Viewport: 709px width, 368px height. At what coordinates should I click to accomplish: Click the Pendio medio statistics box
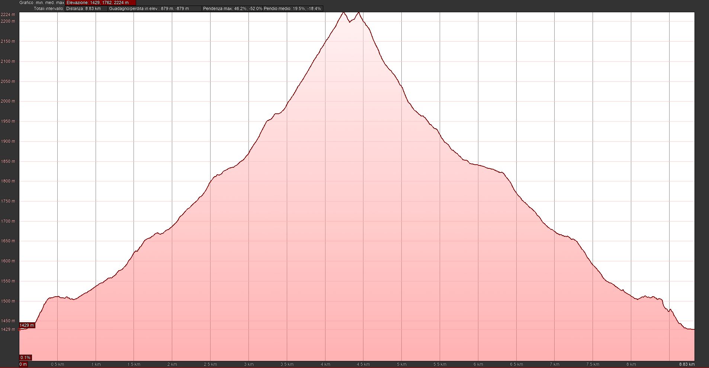click(x=292, y=9)
